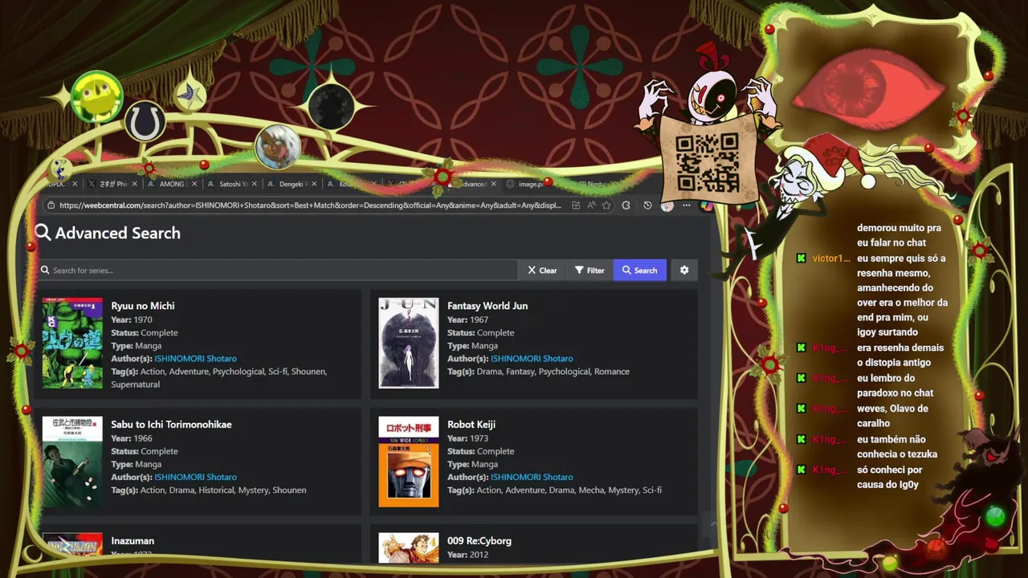Click the Robot Keiji cover thumbnail
This screenshot has height=578, width=1028.
pos(409,462)
